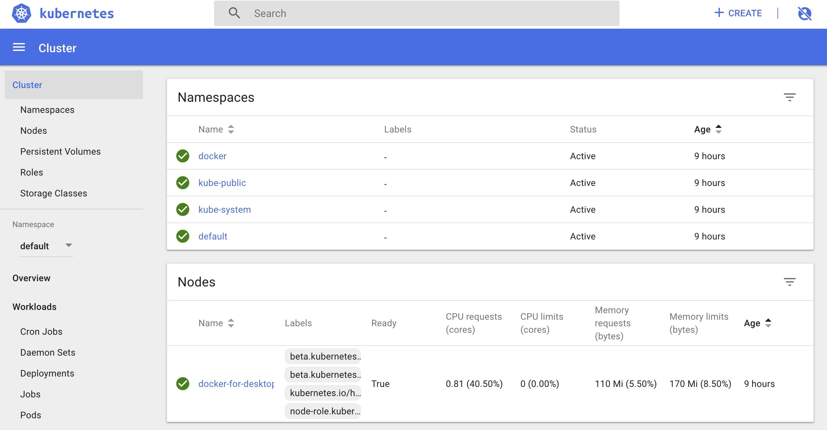Open the Nodes card filter icon
Image resolution: width=827 pixels, height=430 pixels.
click(x=789, y=282)
